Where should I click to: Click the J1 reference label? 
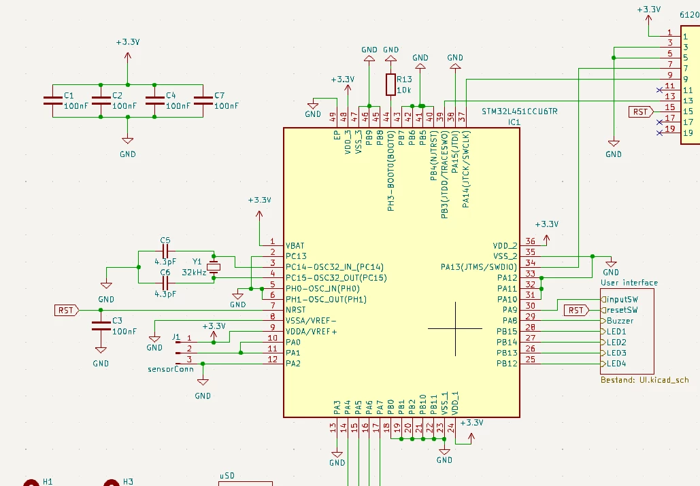176,336
